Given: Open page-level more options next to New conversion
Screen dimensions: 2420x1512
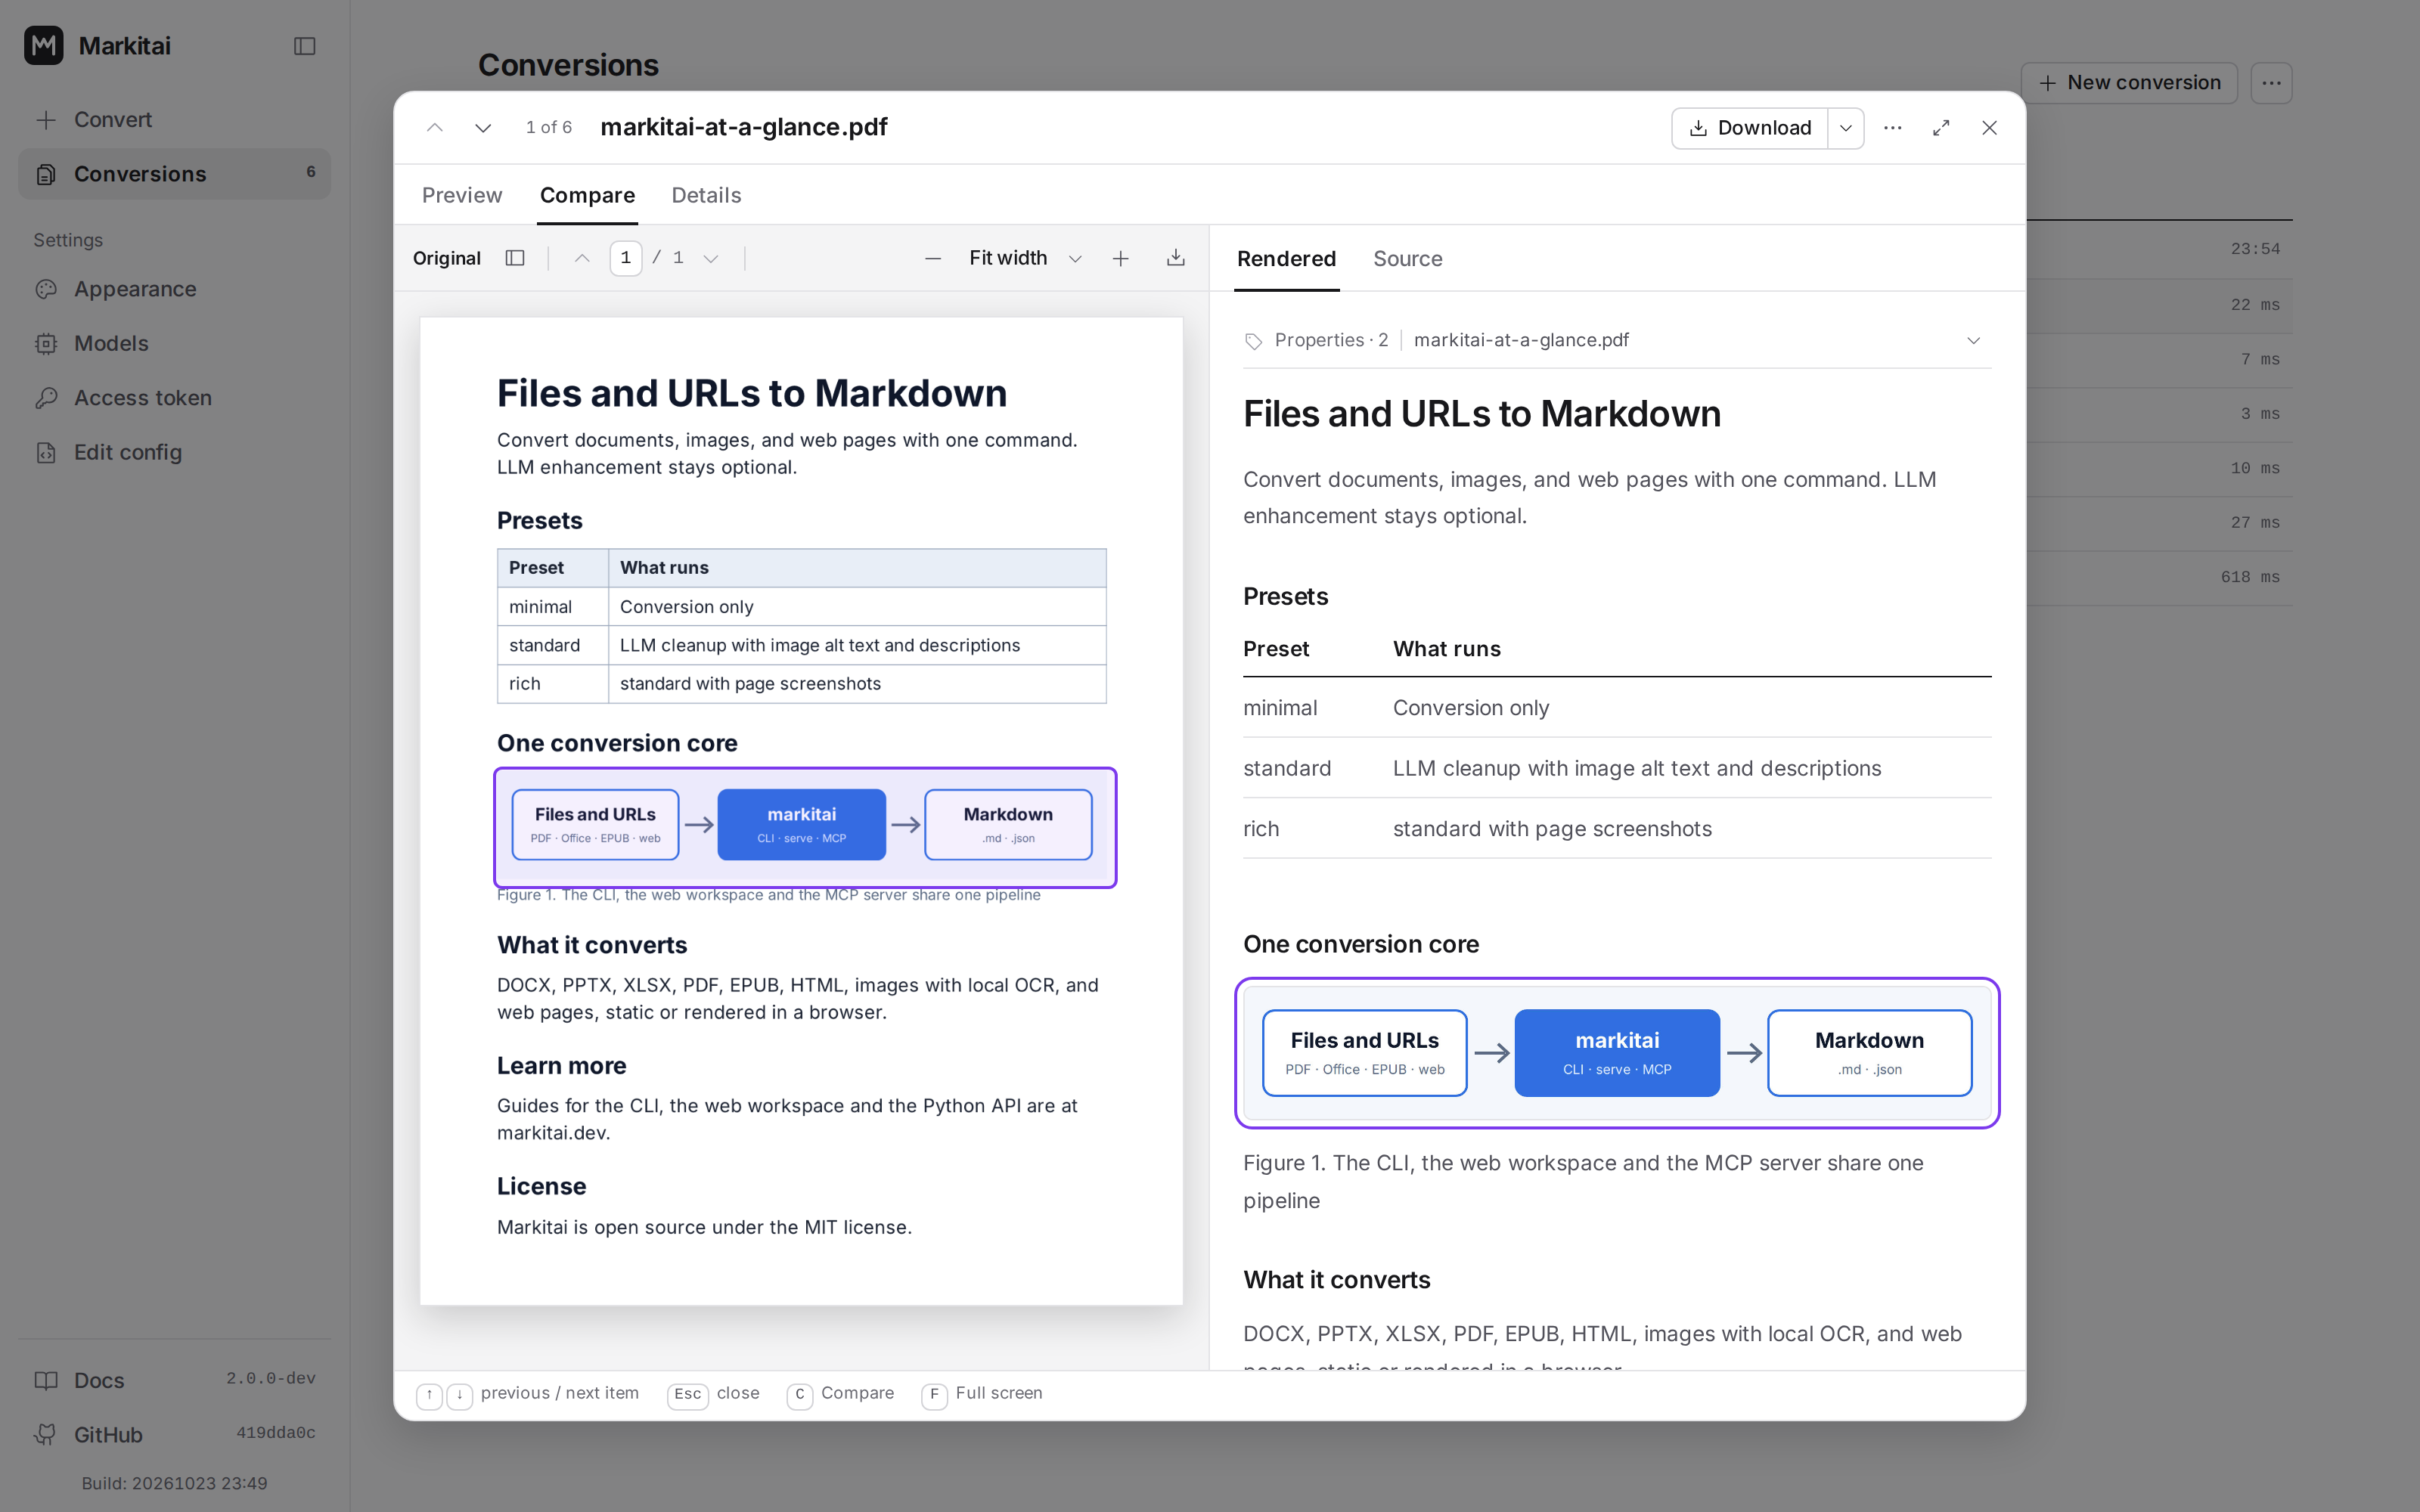Looking at the screenshot, I should coord(2272,83).
